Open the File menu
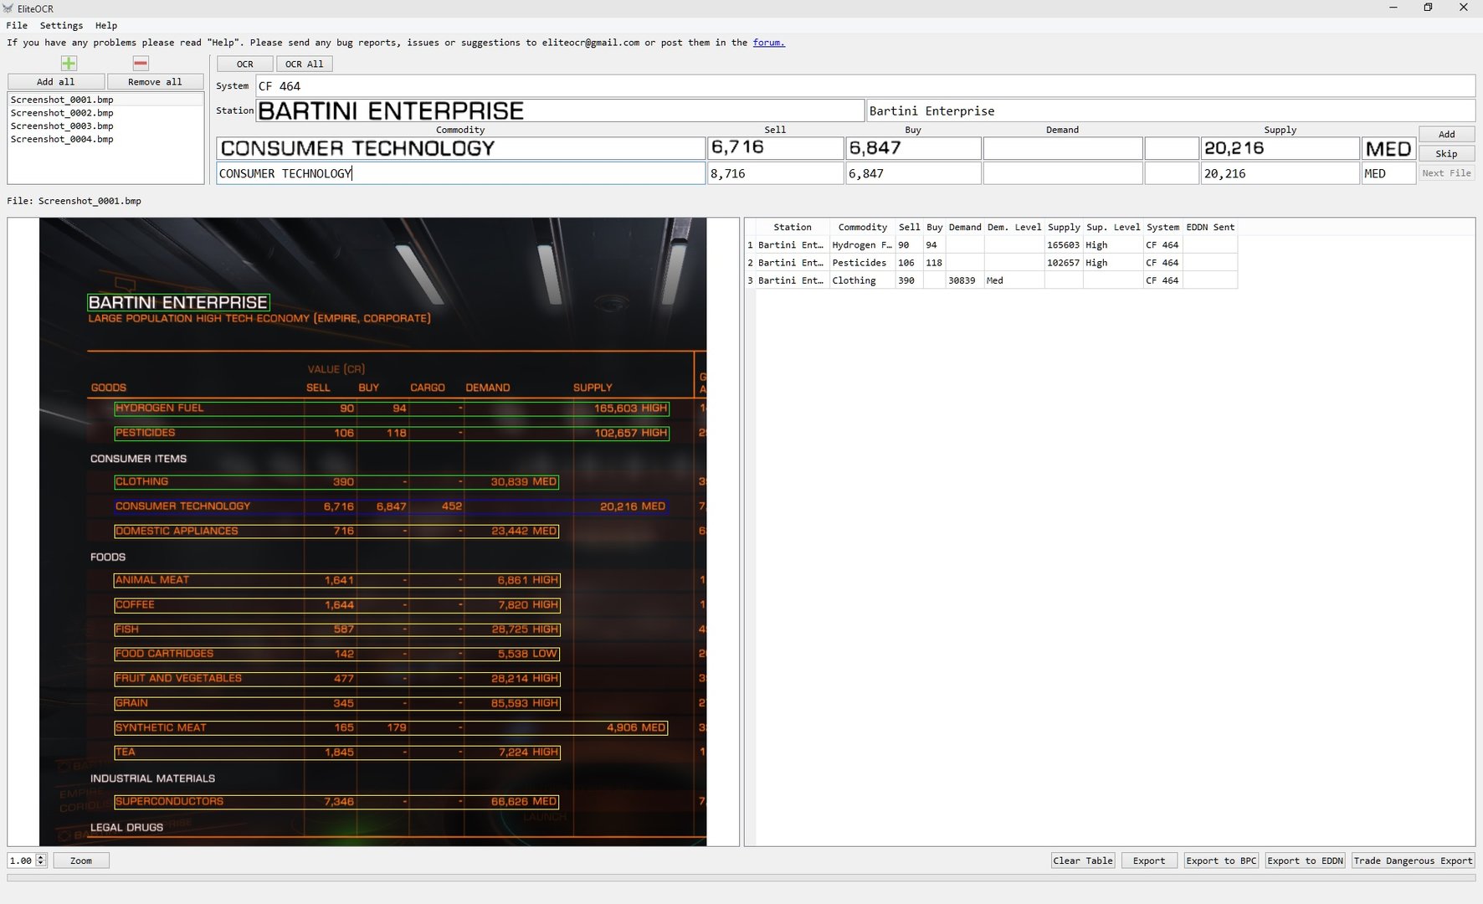This screenshot has height=904, width=1483. click(x=17, y=25)
